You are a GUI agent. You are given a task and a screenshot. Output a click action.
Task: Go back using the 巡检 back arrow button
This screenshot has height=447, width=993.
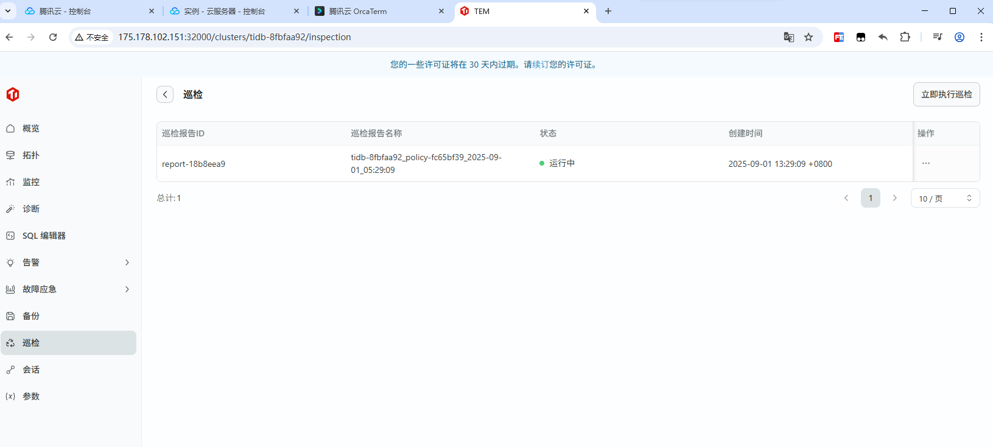pyautogui.click(x=165, y=94)
